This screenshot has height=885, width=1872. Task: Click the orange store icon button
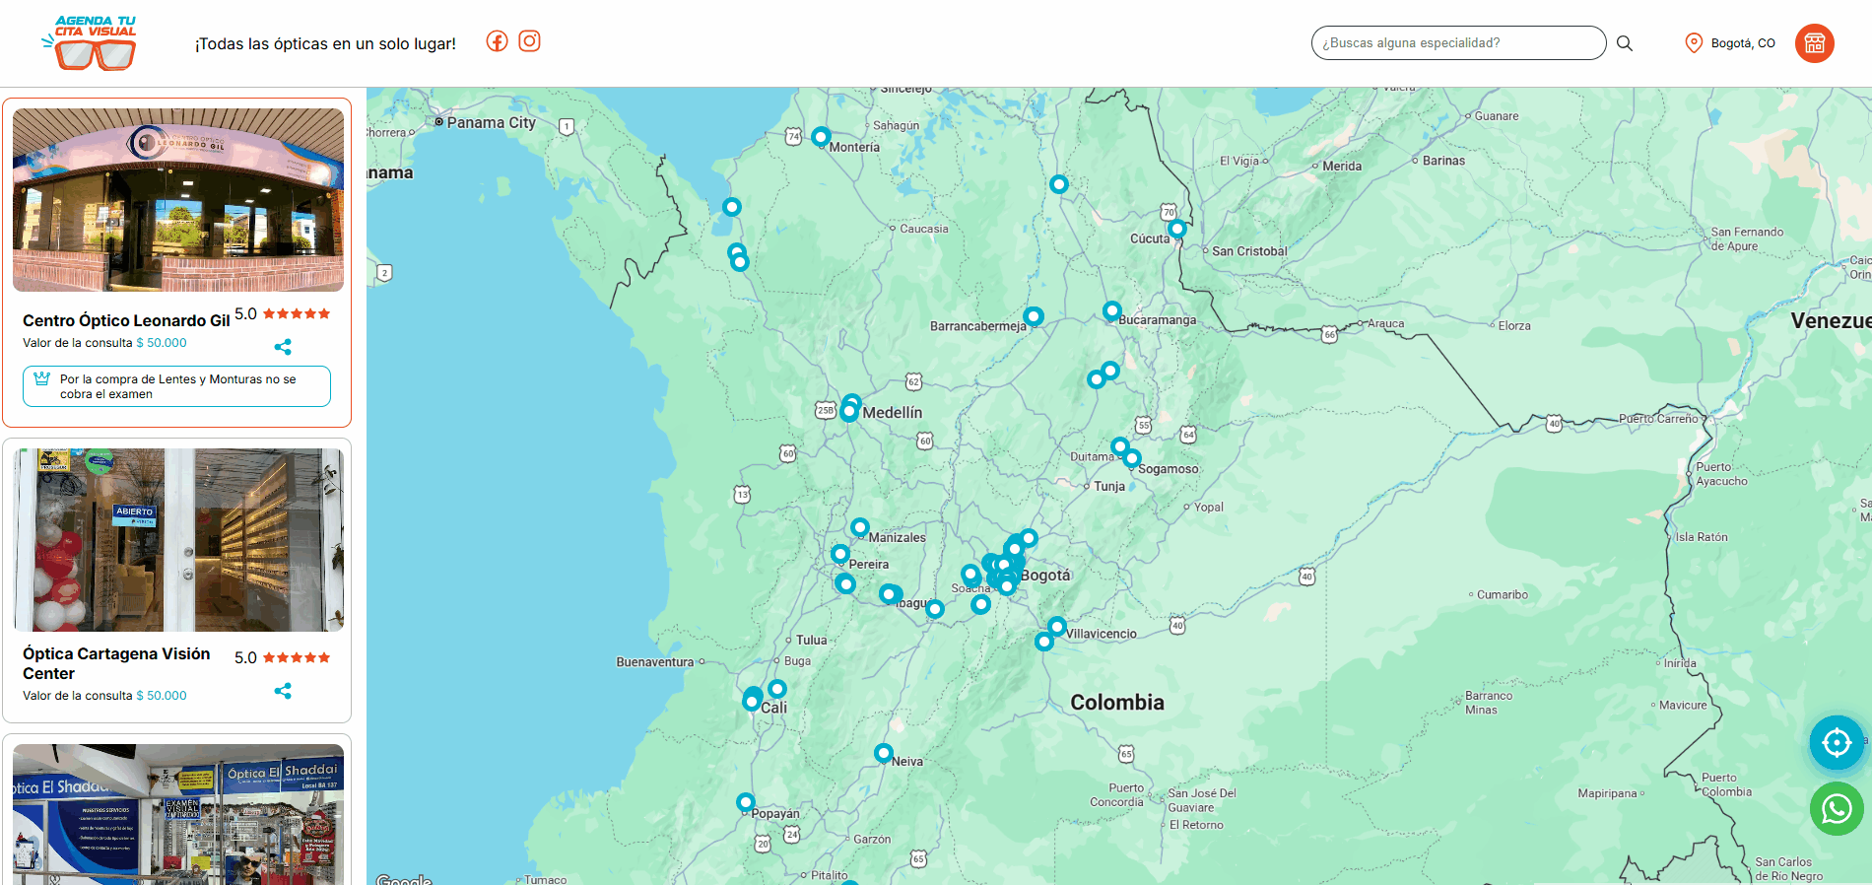(x=1814, y=43)
